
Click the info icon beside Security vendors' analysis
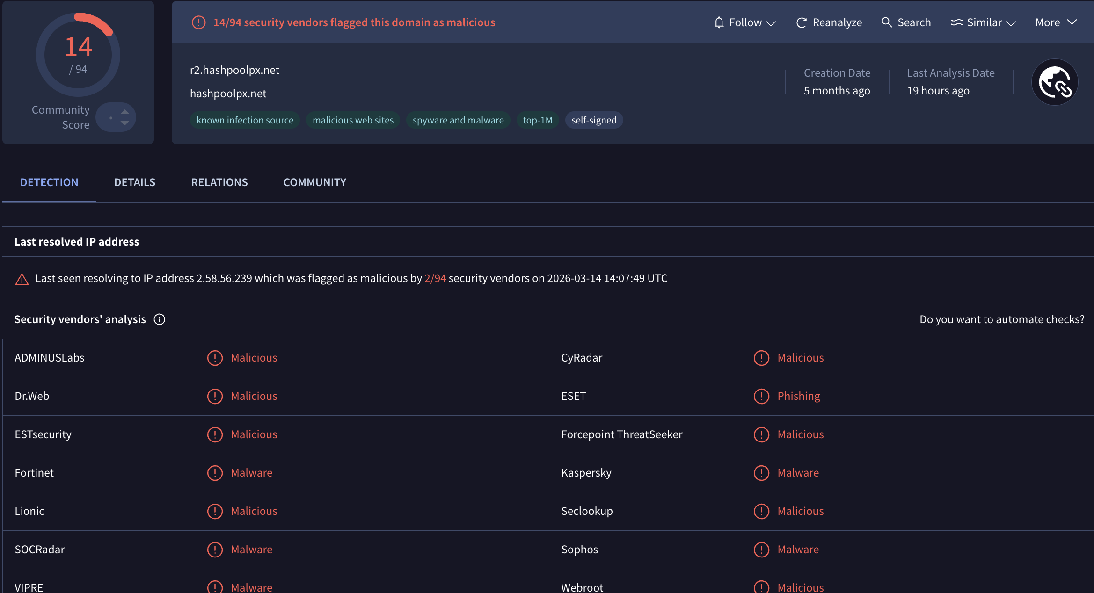[x=160, y=319]
